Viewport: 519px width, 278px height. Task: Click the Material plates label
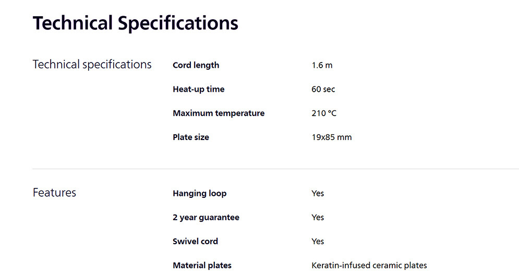tap(202, 266)
